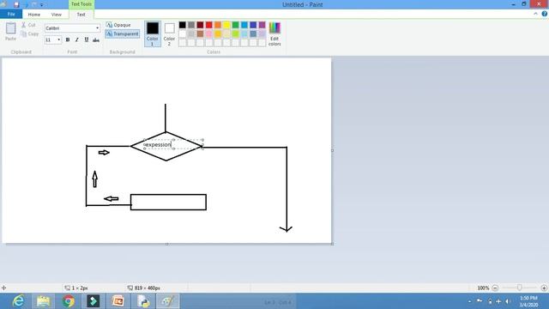Image resolution: width=549 pixels, height=309 pixels.
Task: Click Save icon in quick access toolbar
Action: click(16, 4)
